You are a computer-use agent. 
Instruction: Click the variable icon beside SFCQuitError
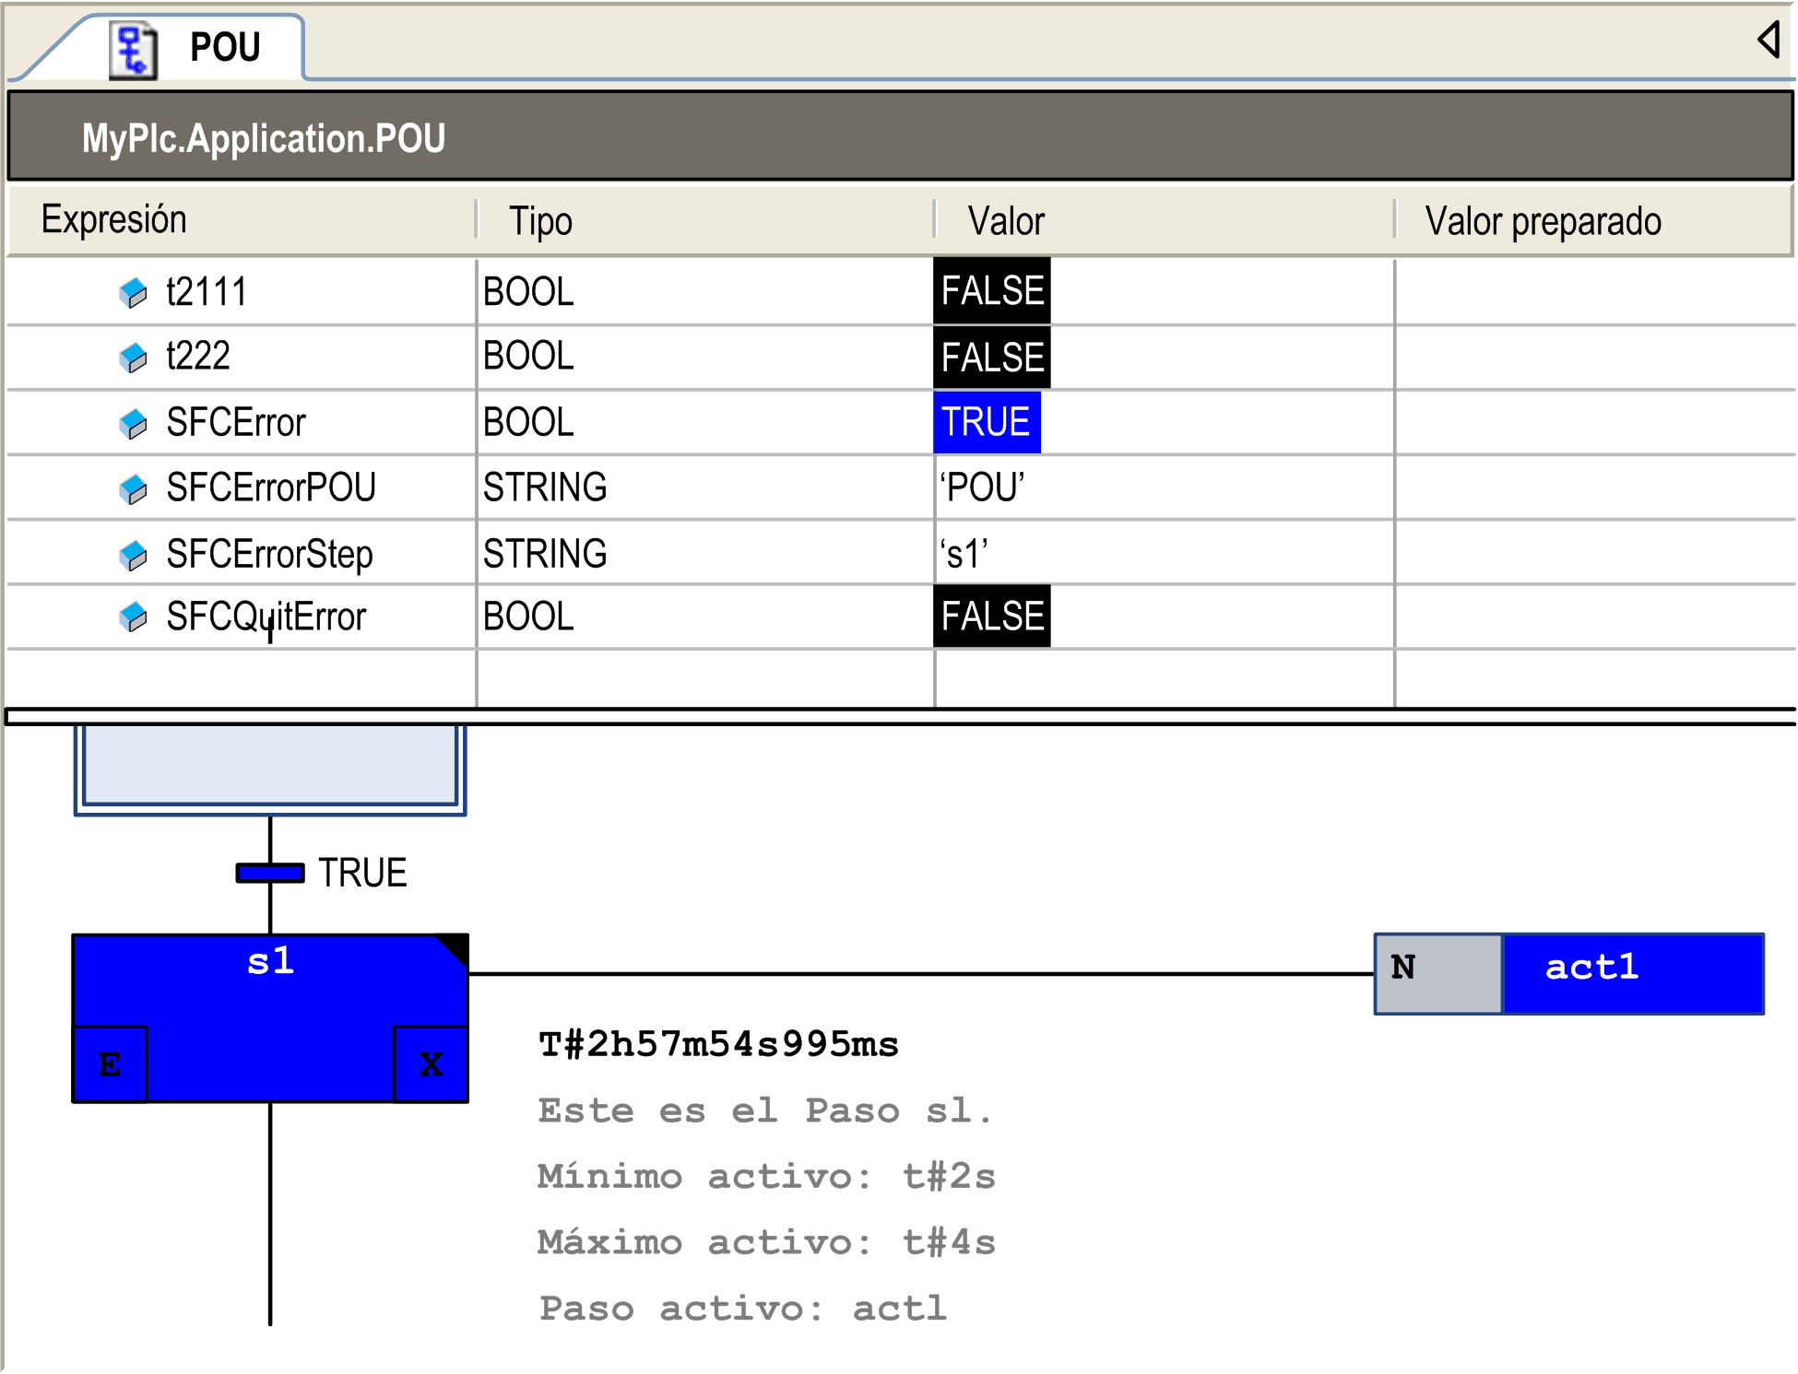pos(134,617)
